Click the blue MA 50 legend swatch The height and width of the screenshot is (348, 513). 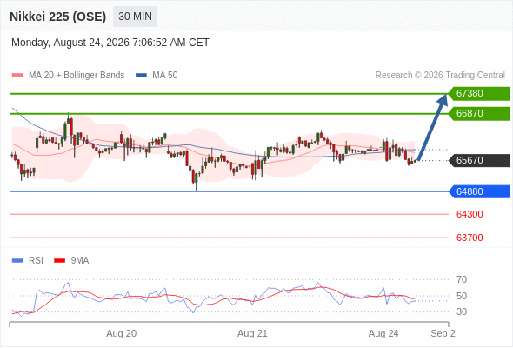[x=142, y=76]
